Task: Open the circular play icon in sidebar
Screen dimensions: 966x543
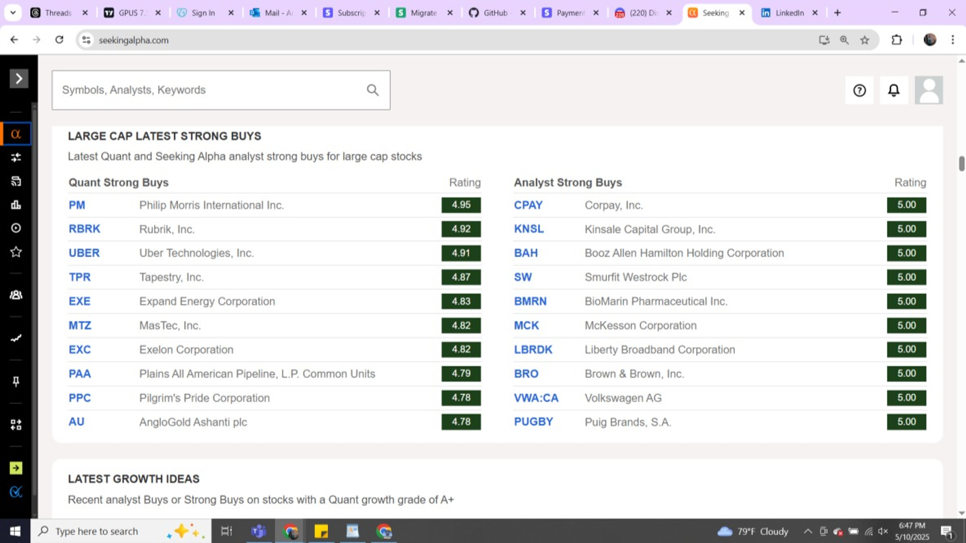Action: pos(16,228)
